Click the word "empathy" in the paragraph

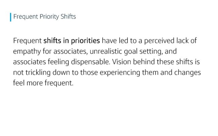click(27, 51)
